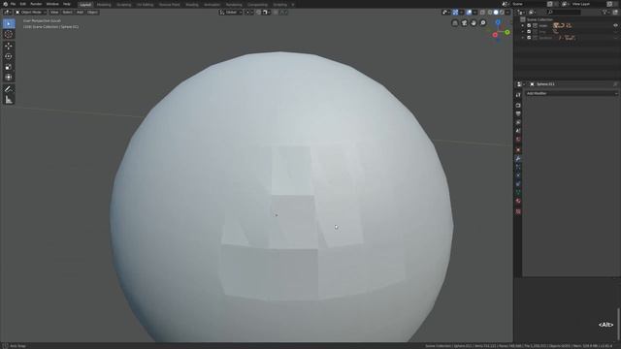This screenshot has height=349, width=621.
Task: Open the Window menu
Action: coord(52,4)
